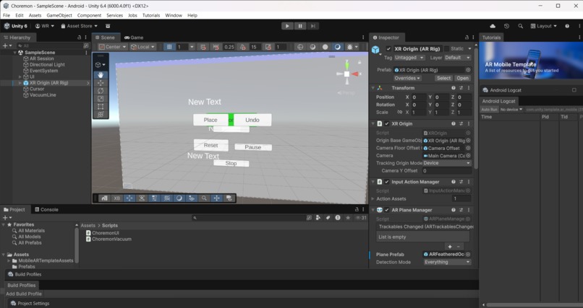The height and width of the screenshot is (308, 583).
Task: Click the prefab Open button
Action: 462,78
